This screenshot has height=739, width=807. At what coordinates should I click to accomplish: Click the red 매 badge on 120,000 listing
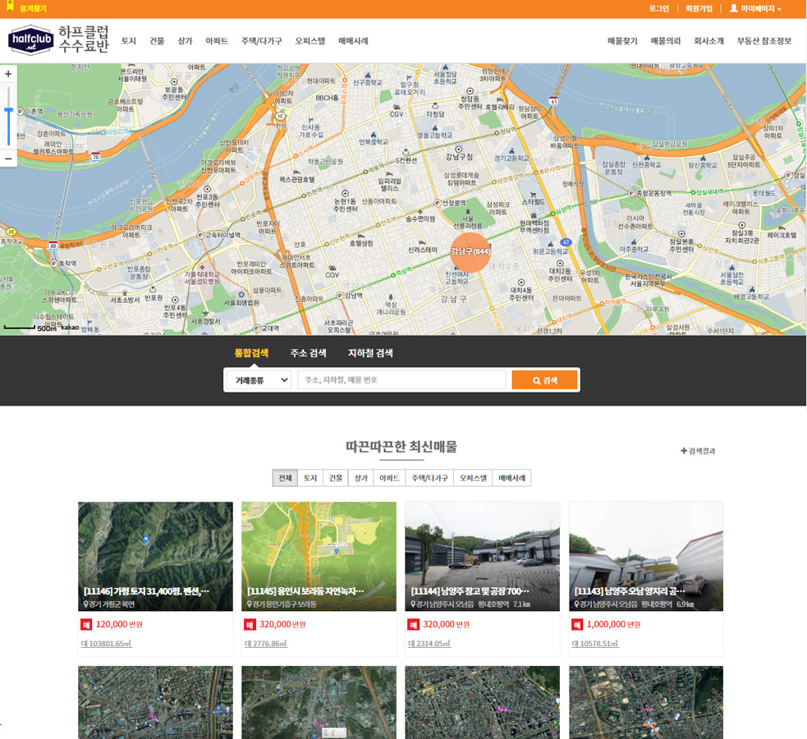(x=85, y=624)
